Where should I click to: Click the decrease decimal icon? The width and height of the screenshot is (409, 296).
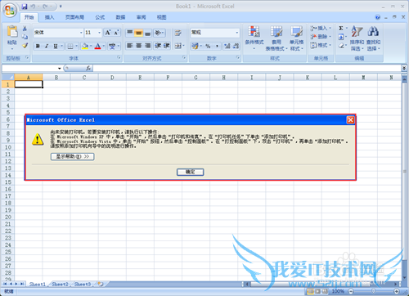[236, 46]
